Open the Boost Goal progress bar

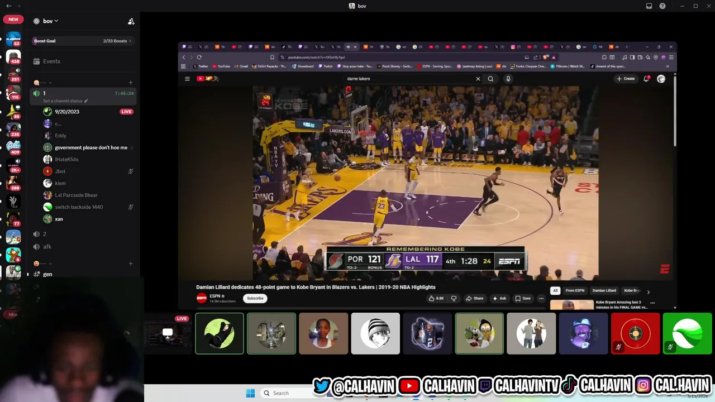[x=84, y=41]
